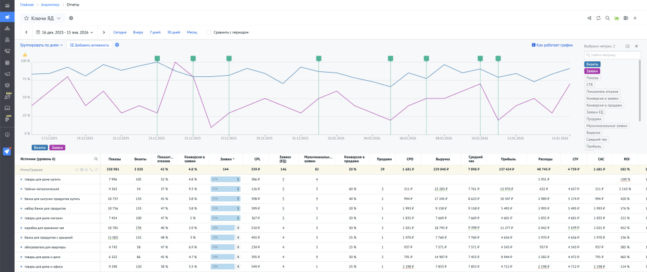Click the plus icon in top toolbar

pyautogui.click(x=634, y=18)
